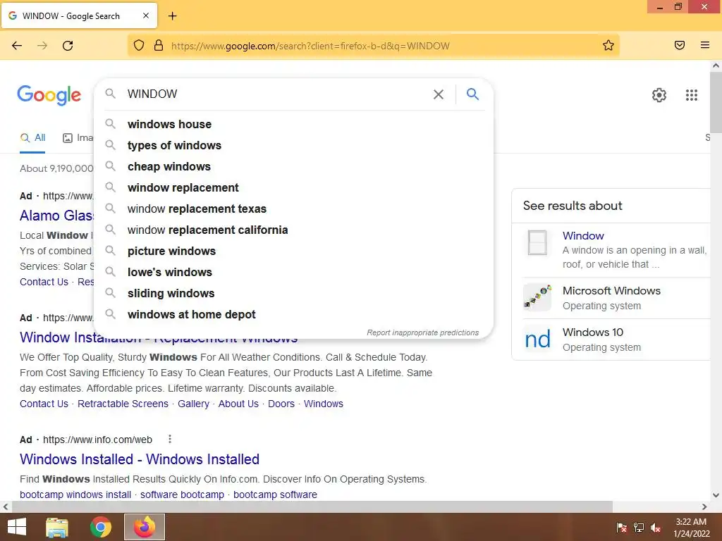Reload the current Google search page
Viewport: 722px width, 541px height.
pyautogui.click(x=68, y=46)
